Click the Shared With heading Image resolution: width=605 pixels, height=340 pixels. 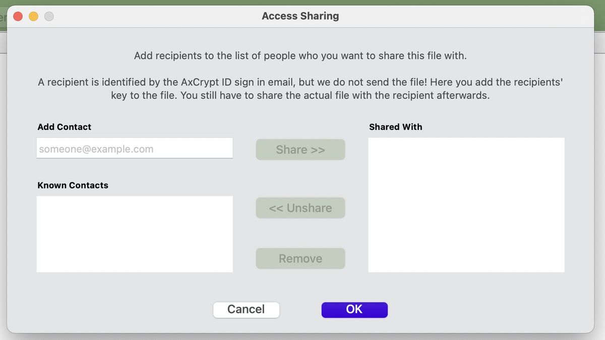395,127
